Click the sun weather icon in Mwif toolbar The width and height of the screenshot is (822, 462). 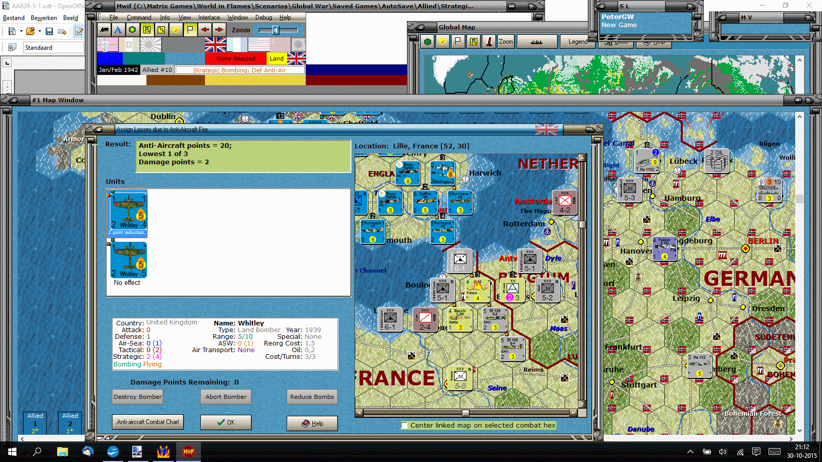[x=176, y=30]
